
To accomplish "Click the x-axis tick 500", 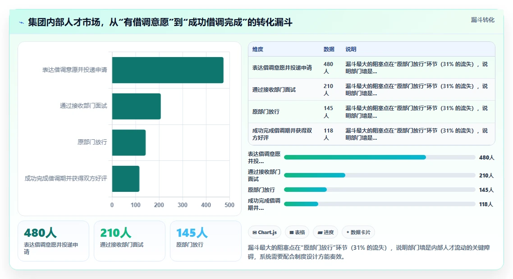I will pyautogui.click(x=229, y=205).
